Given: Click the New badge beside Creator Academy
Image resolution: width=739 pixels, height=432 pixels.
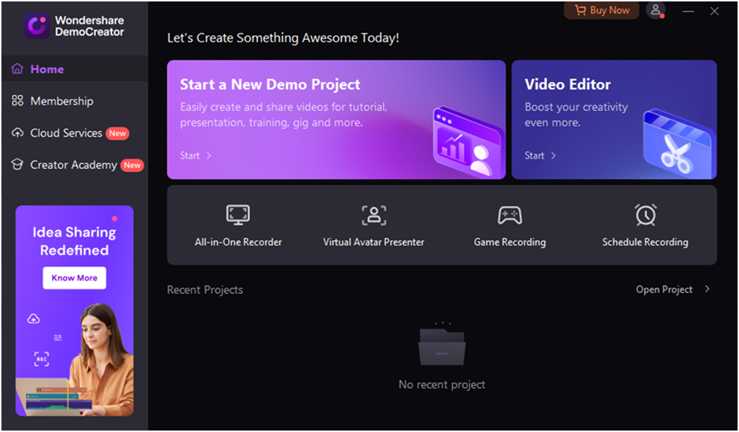Looking at the screenshot, I should [132, 166].
